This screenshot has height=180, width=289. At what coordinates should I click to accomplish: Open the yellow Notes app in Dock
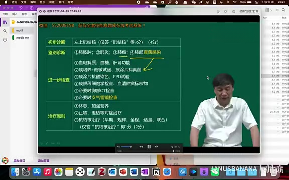click(69, 172)
